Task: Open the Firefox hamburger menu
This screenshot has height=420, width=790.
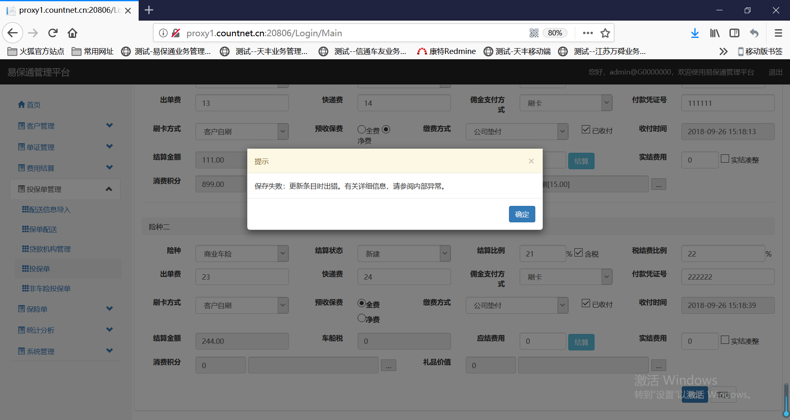Action: click(x=778, y=33)
